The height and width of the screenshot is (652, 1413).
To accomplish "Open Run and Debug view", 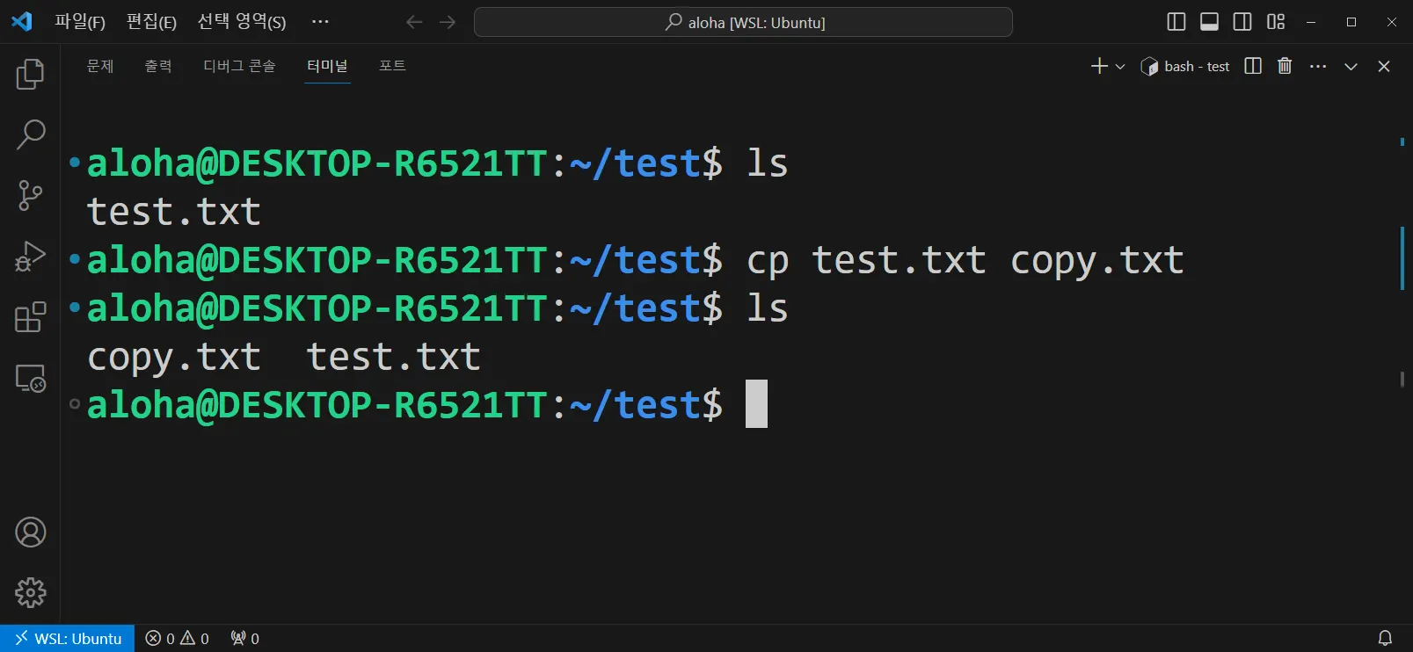I will (x=30, y=257).
